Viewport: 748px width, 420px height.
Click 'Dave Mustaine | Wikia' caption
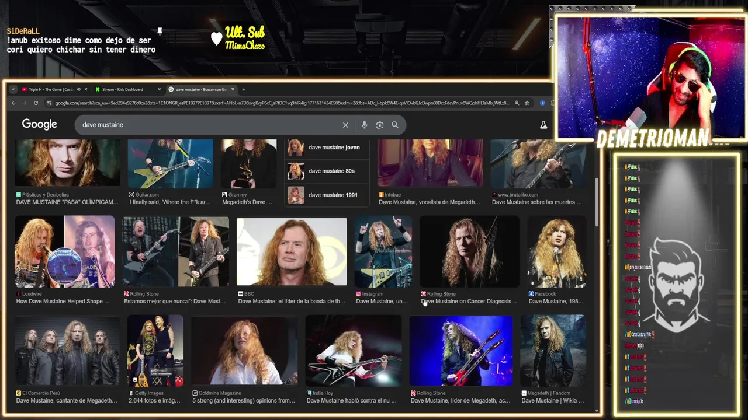[x=552, y=401]
